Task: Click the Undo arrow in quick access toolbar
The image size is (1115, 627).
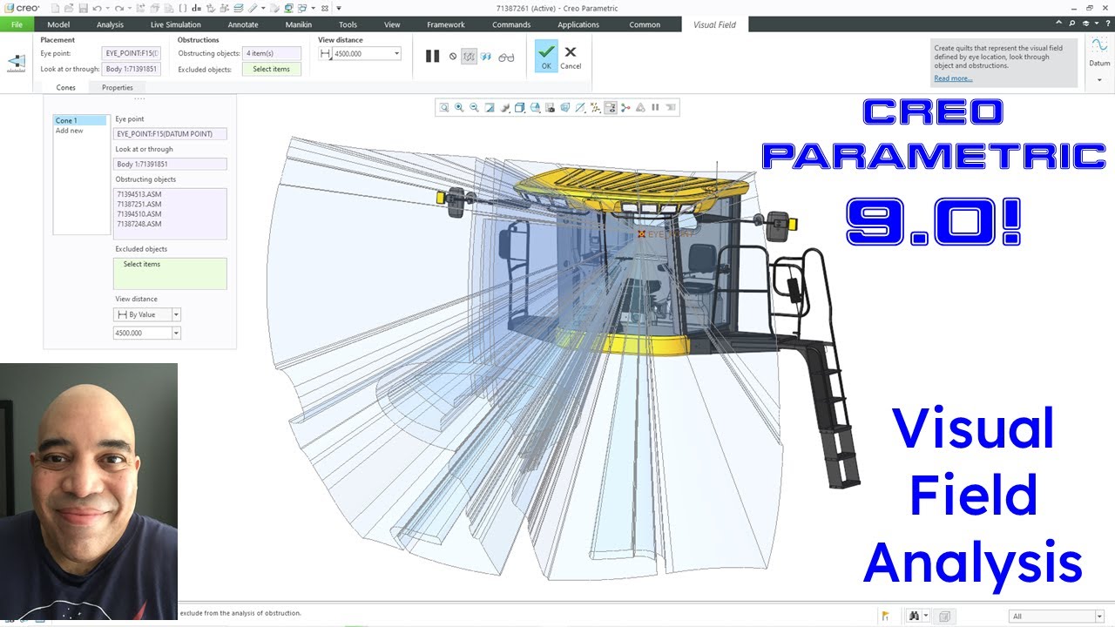Action: click(97, 8)
